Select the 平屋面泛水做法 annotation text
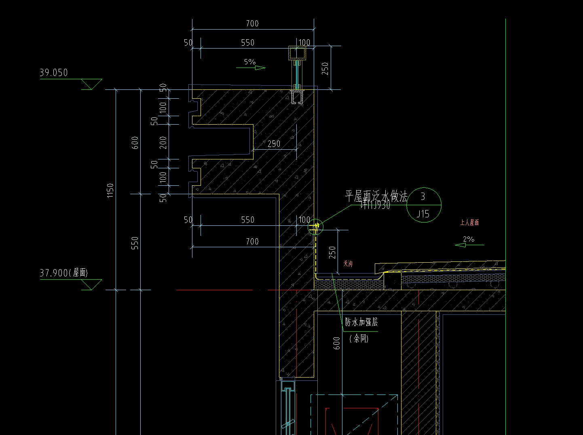This screenshot has width=583, height=435. [376, 196]
